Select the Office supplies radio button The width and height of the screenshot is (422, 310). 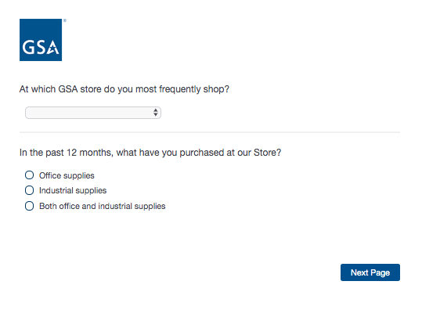point(29,175)
